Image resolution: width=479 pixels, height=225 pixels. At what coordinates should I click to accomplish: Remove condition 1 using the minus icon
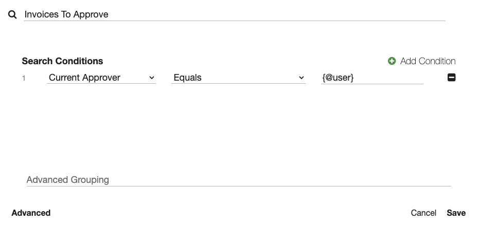tap(452, 78)
